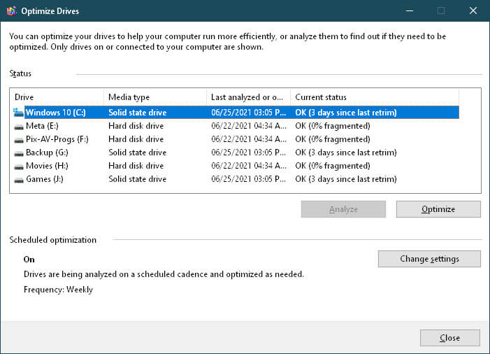Select the Movies (H:) drive name
The height and width of the screenshot is (354, 490).
pyautogui.click(x=47, y=166)
